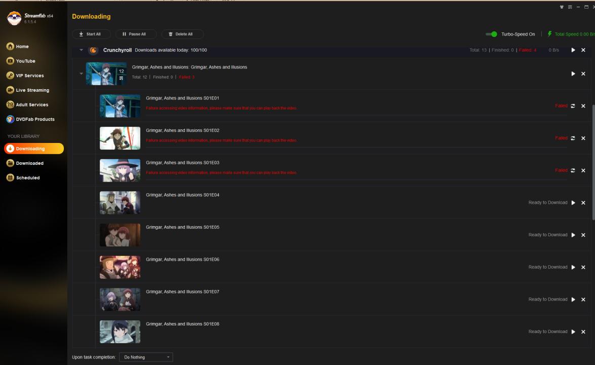Toggle the Turbo-Speed switch off
This screenshot has width=595, height=365.
pos(491,34)
